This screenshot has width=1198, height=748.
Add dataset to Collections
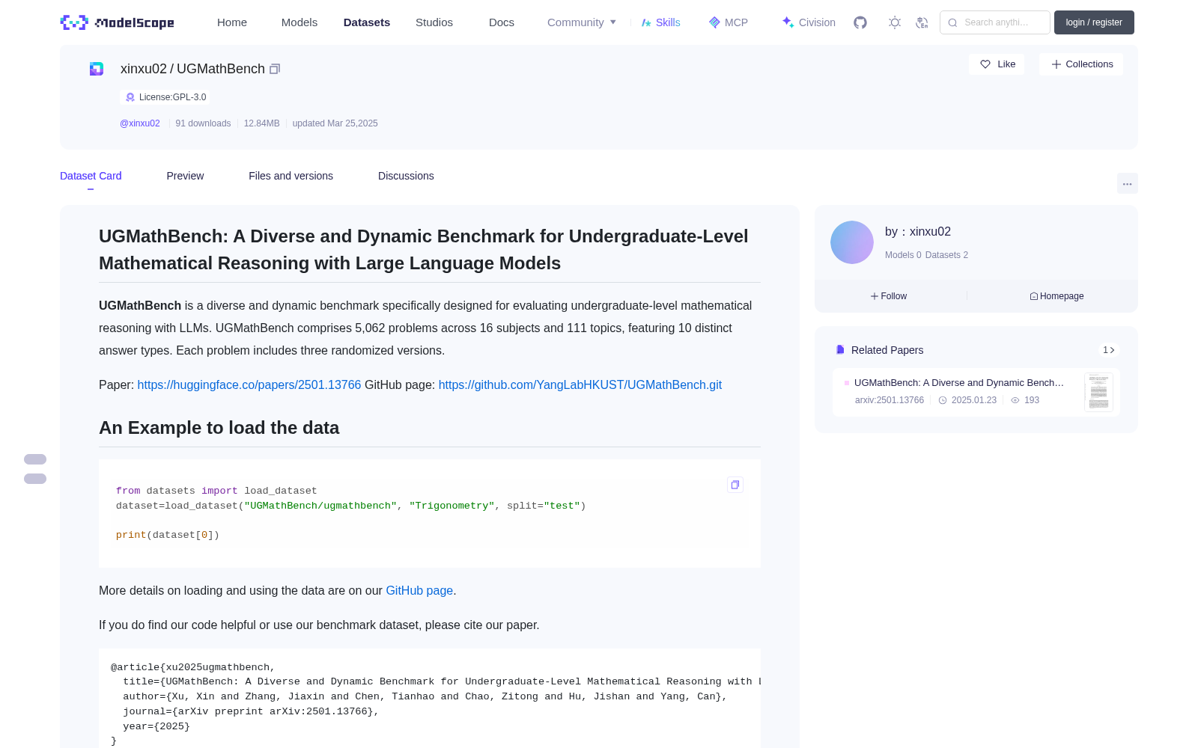click(x=1081, y=64)
